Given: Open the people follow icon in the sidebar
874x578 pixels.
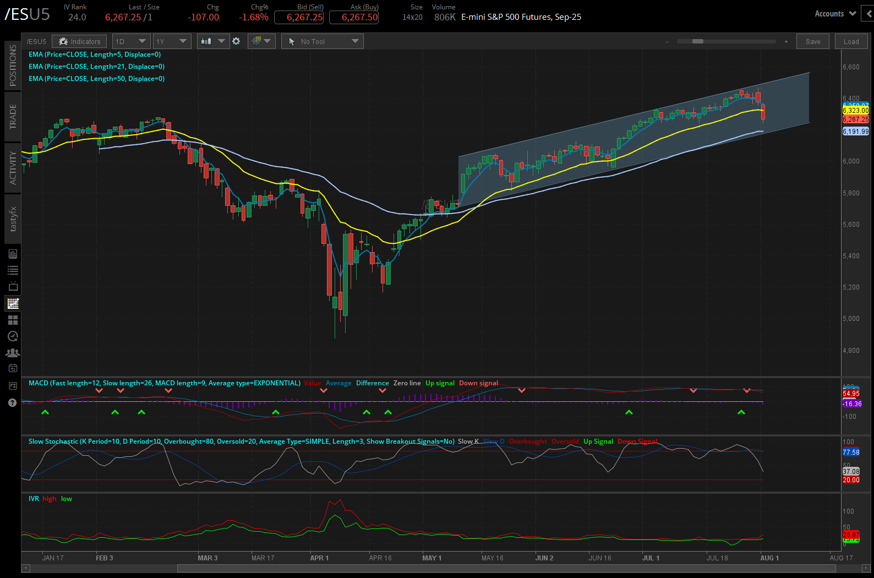Looking at the screenshot, I should pos(13,352).
